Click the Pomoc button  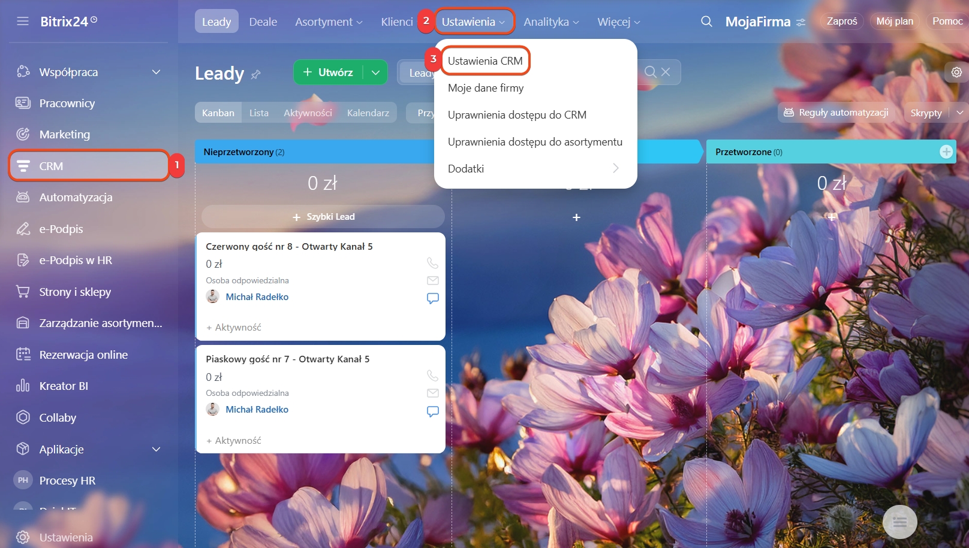tap(947, 22)
